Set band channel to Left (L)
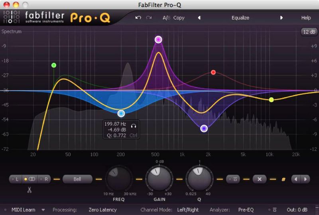The height and width of the screenshot is (215, 319). pos(16,179)
